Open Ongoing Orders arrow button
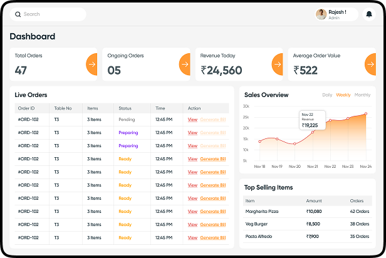This screenshot has height=258, width=386. 184,64
